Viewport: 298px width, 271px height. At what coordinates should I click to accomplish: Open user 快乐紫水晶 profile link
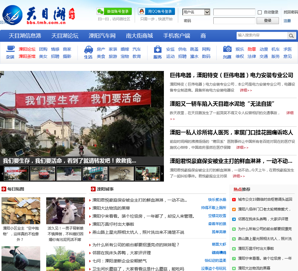[217, 200]
